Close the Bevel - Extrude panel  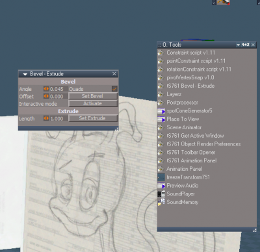pos(114,74)
